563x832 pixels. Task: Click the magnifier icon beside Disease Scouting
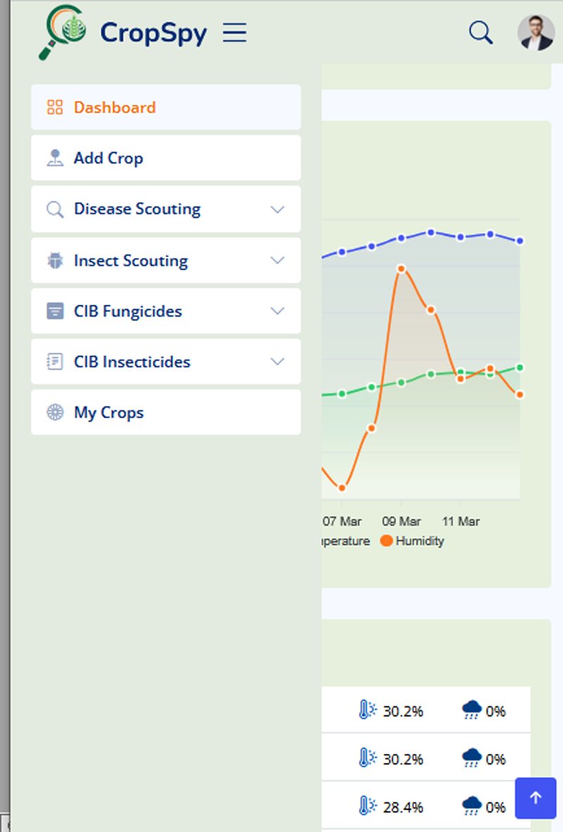pyautogui.click(x=55, y=209)
